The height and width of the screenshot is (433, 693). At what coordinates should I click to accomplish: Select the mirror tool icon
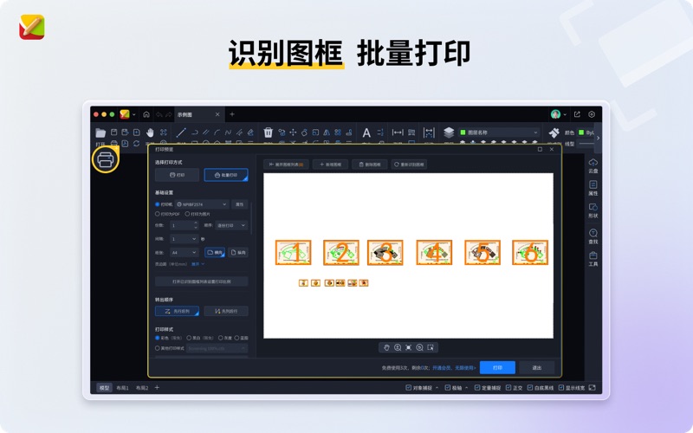point(327,132)
